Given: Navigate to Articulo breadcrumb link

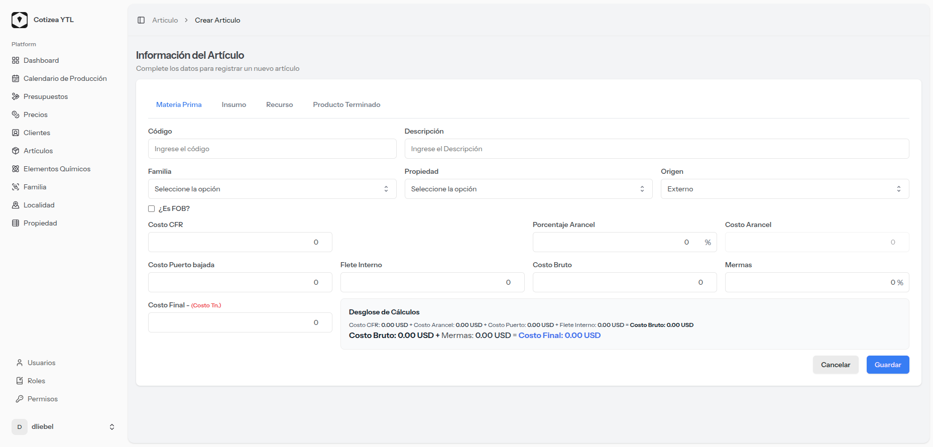Looking at the screenshot, I should point(165,20).
